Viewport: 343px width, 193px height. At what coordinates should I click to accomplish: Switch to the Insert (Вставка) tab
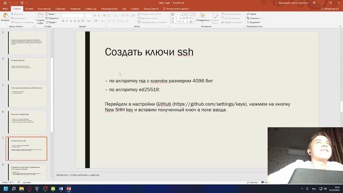click(29, 9)
